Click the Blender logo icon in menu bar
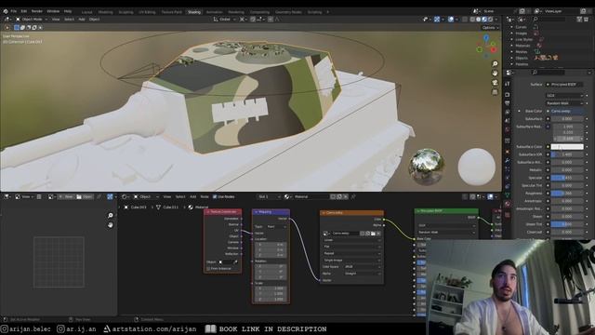Image resolution: width=595 pixels, height=335 pixels. [6, 11]
